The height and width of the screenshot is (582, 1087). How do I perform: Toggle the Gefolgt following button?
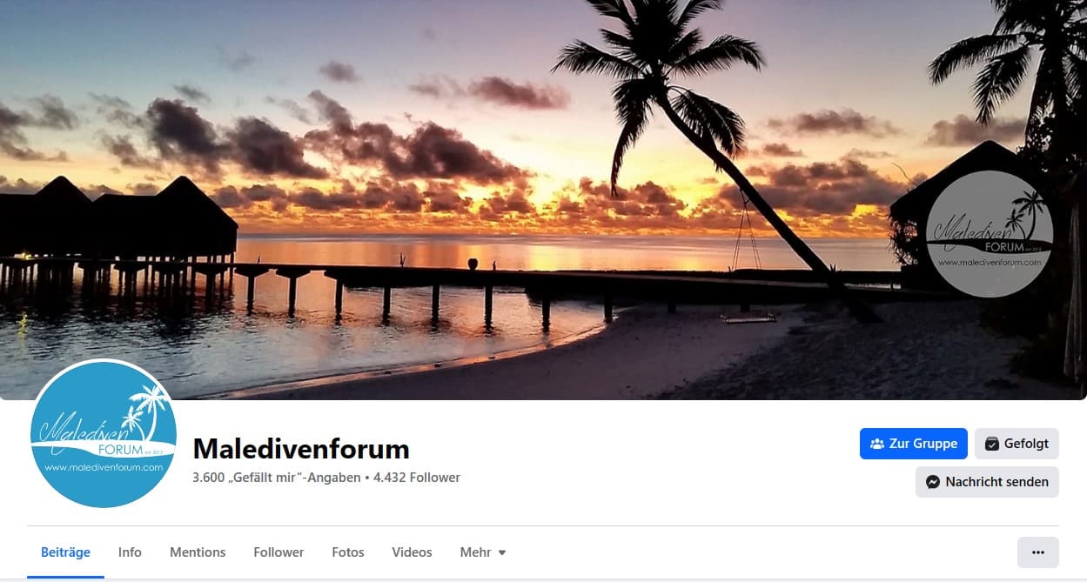(x=1017, y=444)
